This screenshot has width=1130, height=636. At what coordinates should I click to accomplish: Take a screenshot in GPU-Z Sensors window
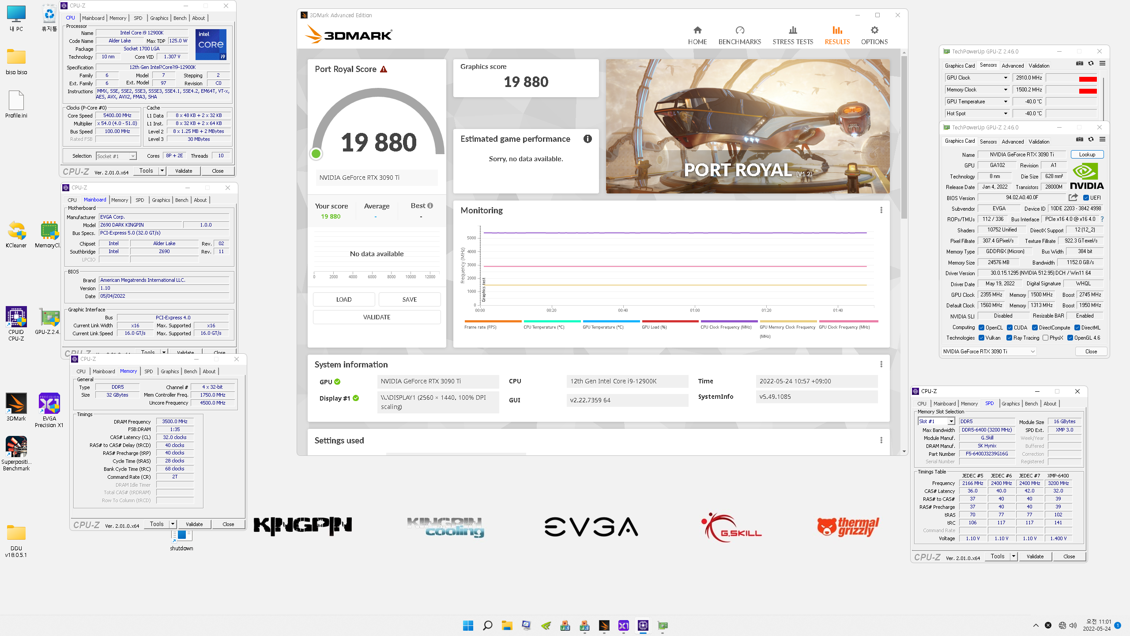point(1079,64)
